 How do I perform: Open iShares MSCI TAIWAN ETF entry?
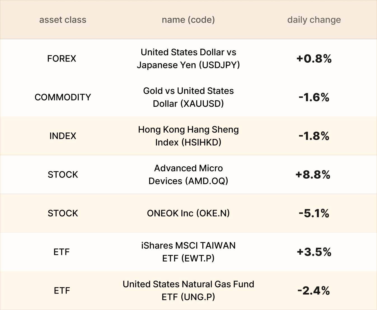point(188,252)
